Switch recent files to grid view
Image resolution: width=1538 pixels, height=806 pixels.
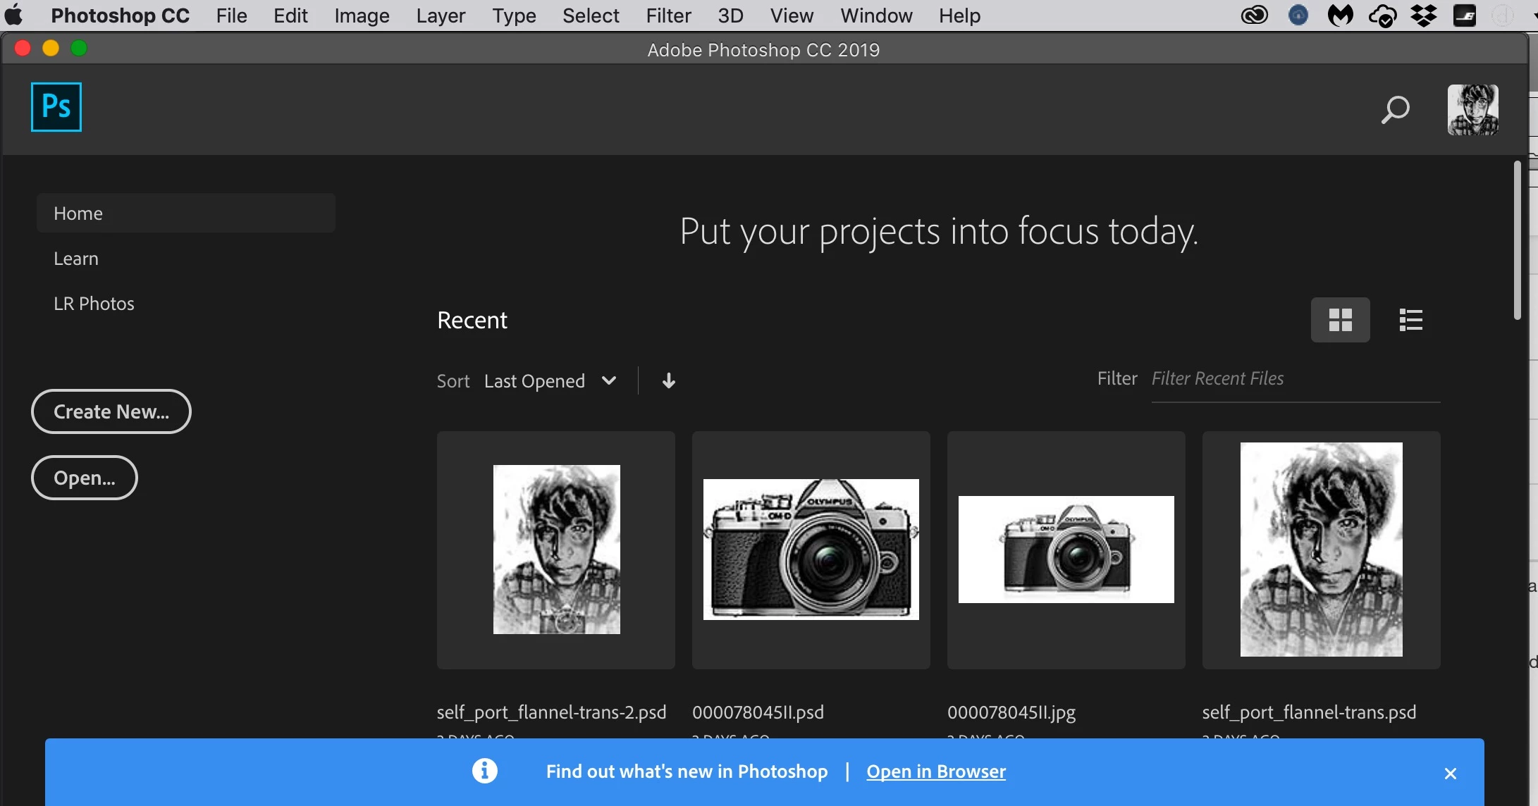[x=1340, y=320]
